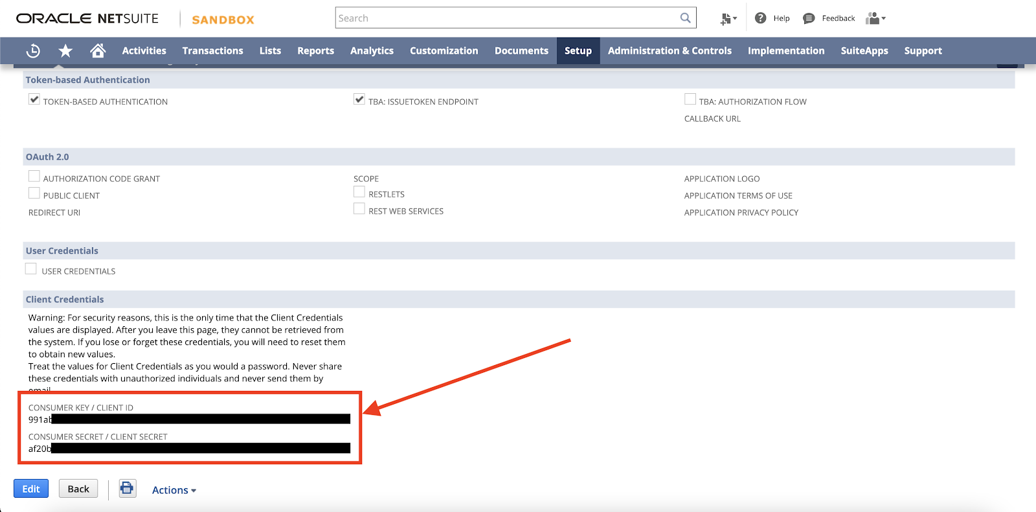Open the Customization menu
Screen dimensions: 1036x512
click(444, 50)
